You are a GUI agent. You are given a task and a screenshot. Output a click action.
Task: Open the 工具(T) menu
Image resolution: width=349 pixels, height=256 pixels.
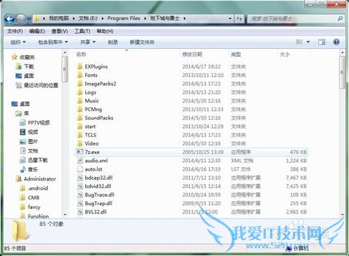[82, 31]
